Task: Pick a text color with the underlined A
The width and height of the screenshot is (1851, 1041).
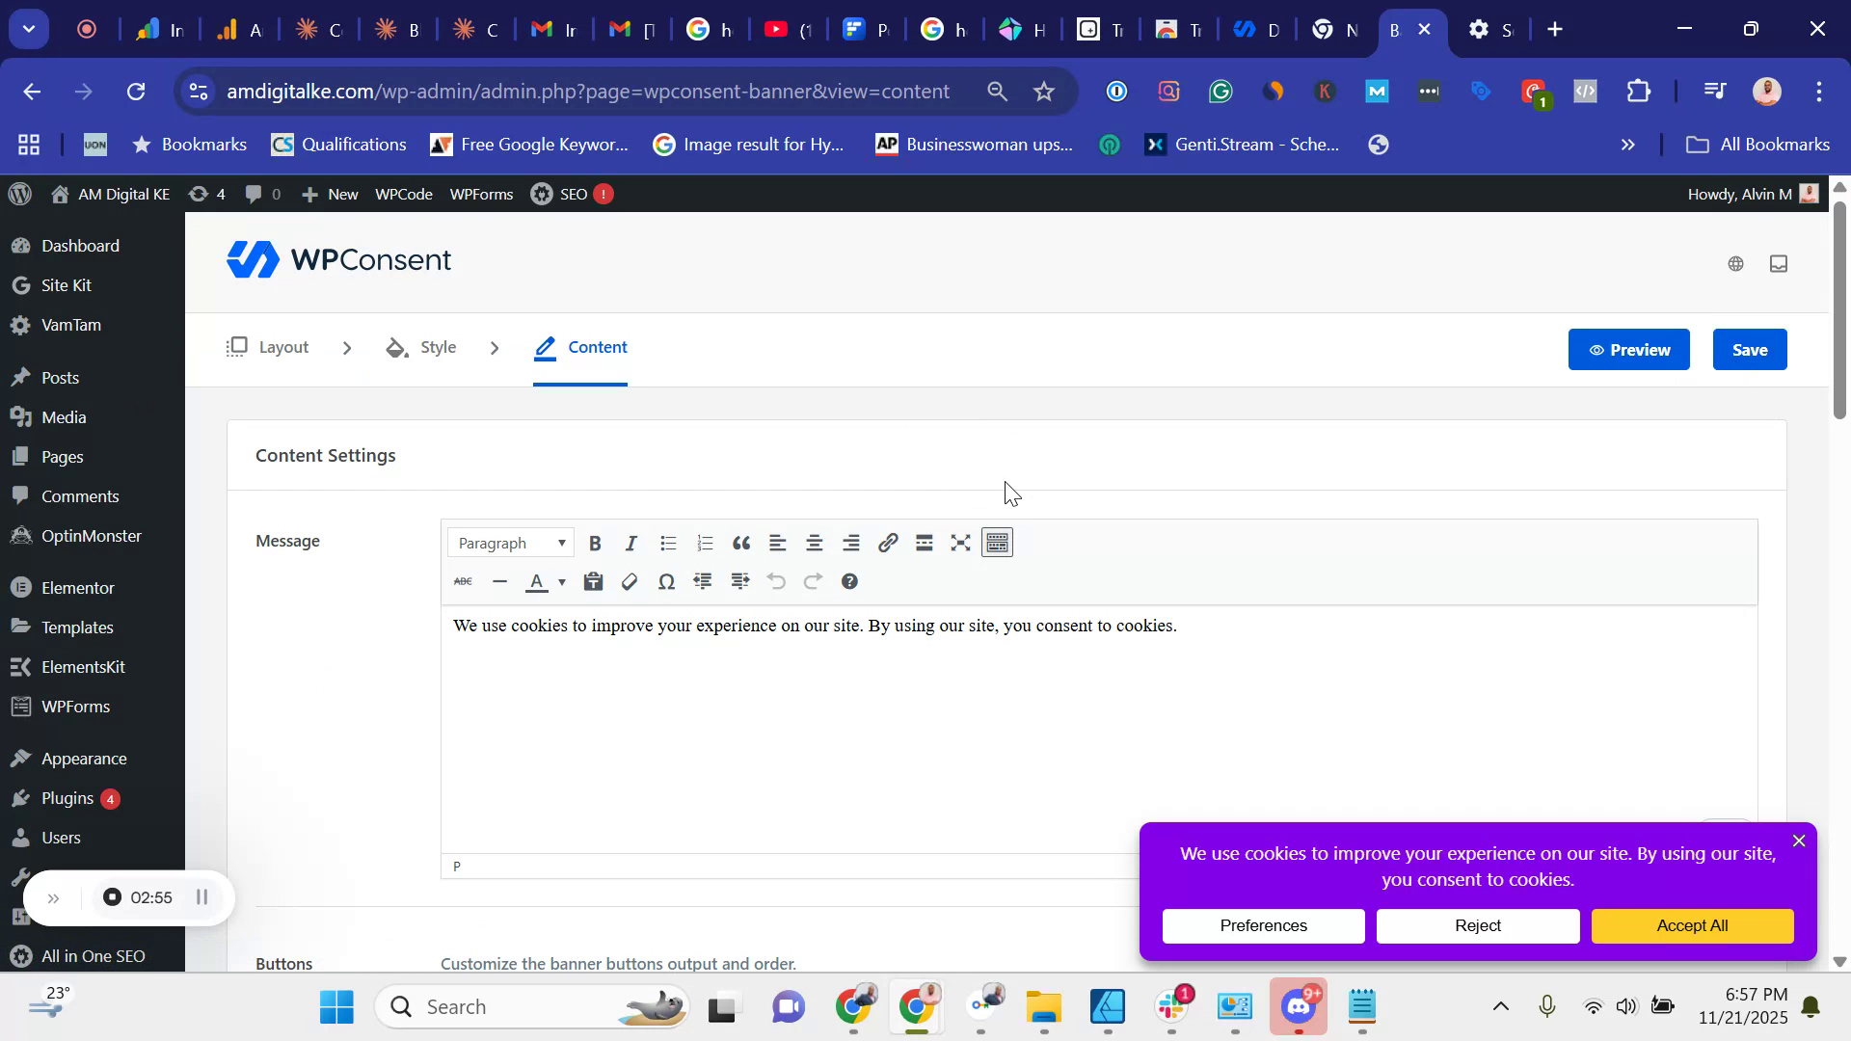Action: click(538, 581)
